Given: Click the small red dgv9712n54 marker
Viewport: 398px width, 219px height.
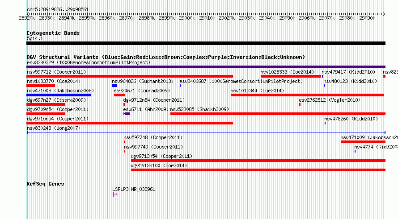Looking at the screenshot, I should (x=124, y=104).
